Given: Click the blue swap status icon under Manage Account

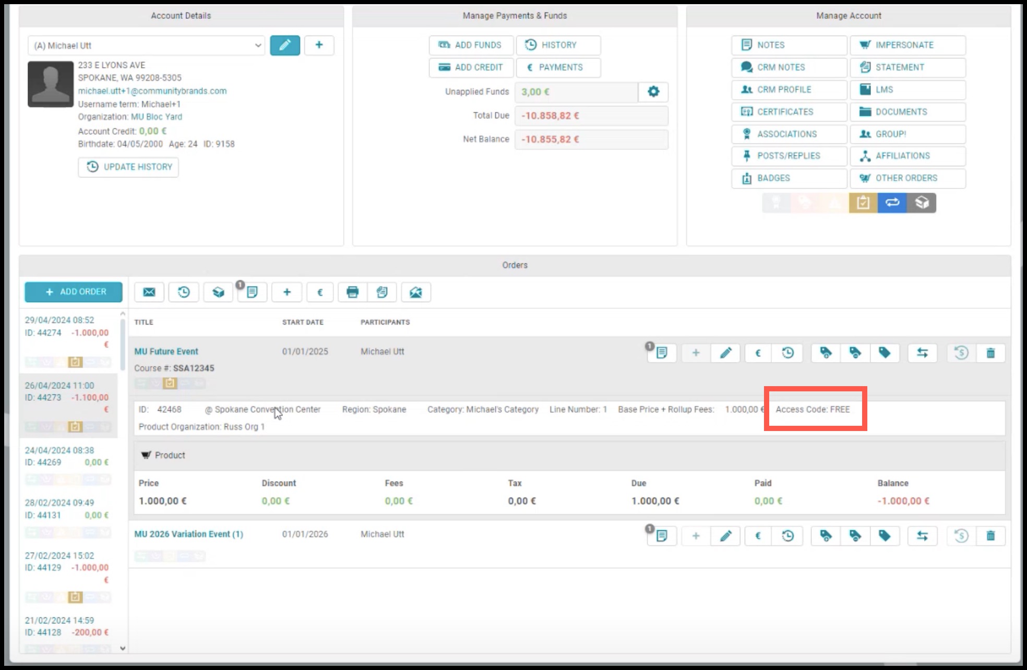Looking at the screenshot, I should tap(892, 203).
